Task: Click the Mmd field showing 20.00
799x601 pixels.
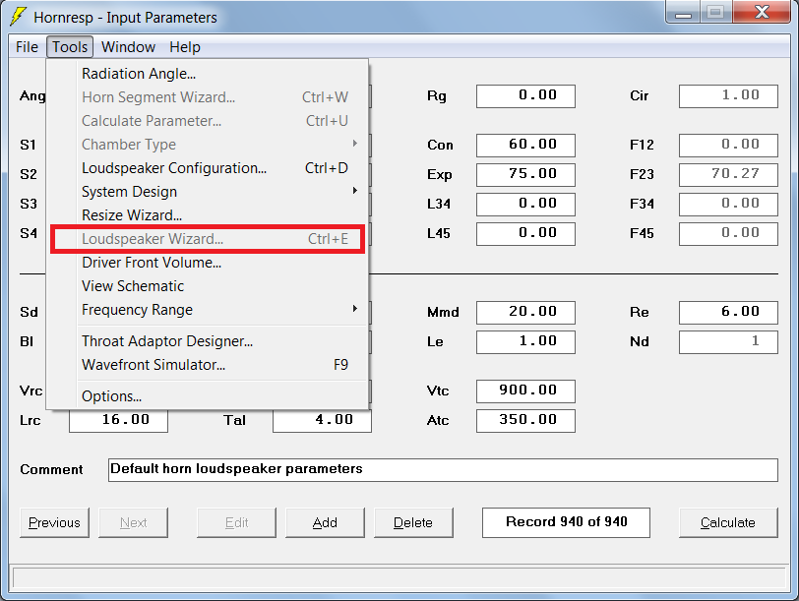Action: tap(525, 312)
